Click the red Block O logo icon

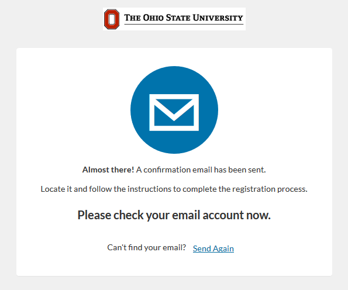tap(112, 19)
